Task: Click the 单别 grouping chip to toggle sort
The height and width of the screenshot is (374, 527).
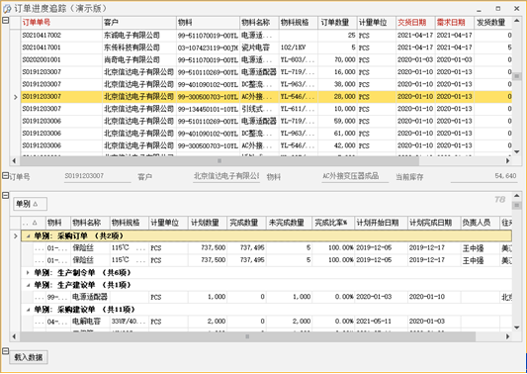Action: pos(30,204)
